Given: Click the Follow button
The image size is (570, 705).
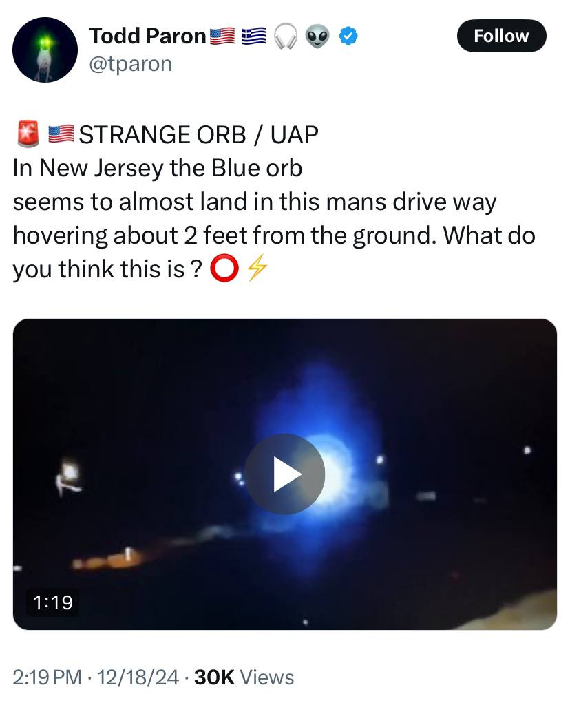Looking at the screenshot, I should [501, 36].
